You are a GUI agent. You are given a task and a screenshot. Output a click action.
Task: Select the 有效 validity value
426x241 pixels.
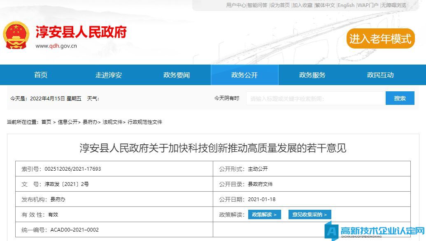[x=53, y=214]
